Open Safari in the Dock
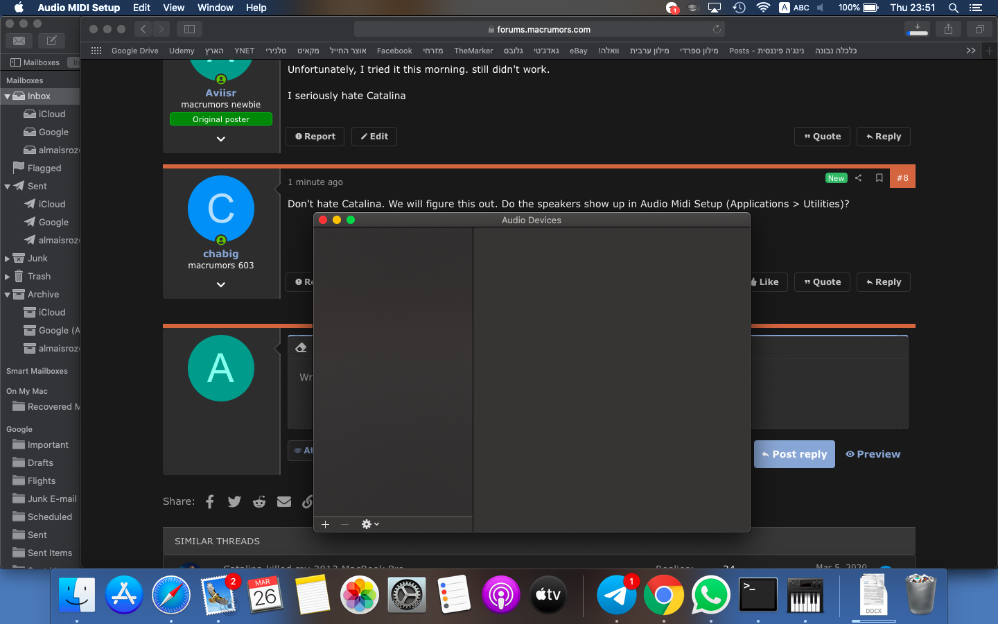This screenshot has width=998, height=624. point(171,595)
